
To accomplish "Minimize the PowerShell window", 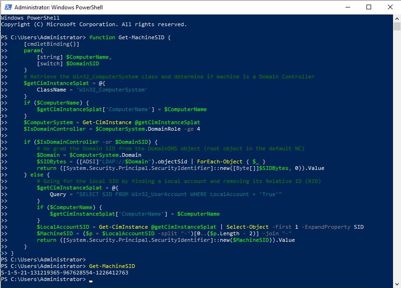I will click(x=348, y=7).
